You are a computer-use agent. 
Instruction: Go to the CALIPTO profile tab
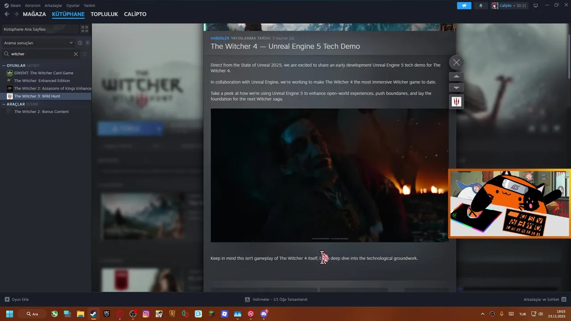coord(135,14)
